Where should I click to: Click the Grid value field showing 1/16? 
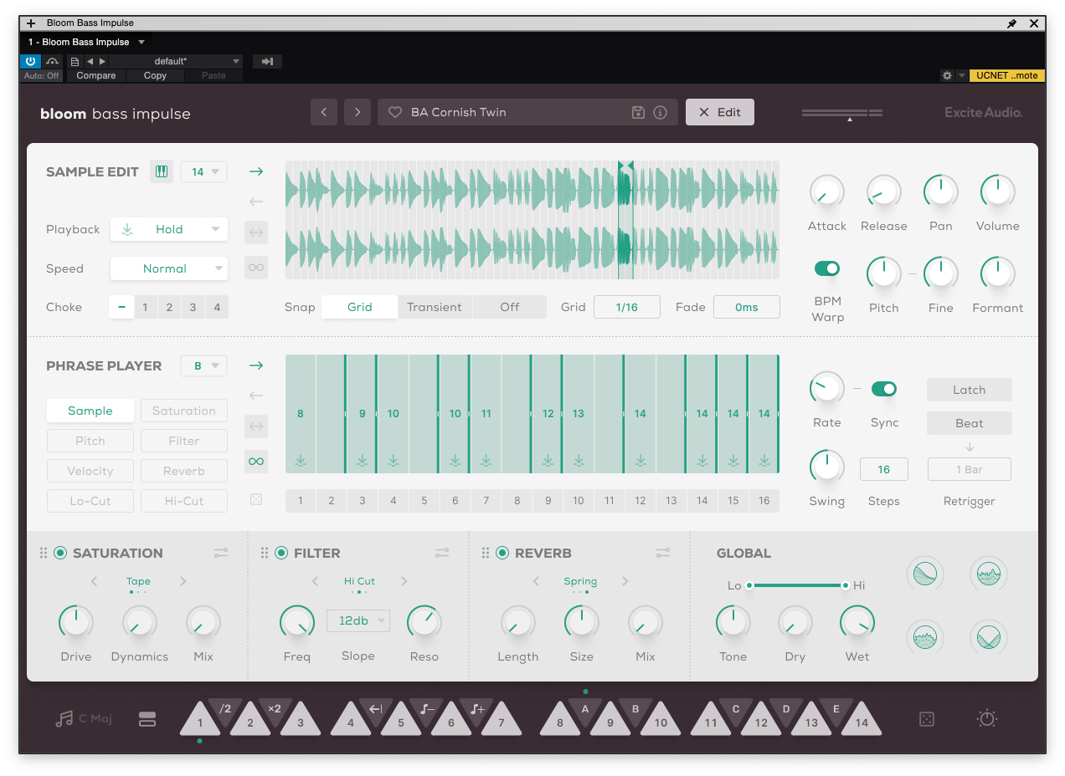pyautogui.click(x=627, y=307)
